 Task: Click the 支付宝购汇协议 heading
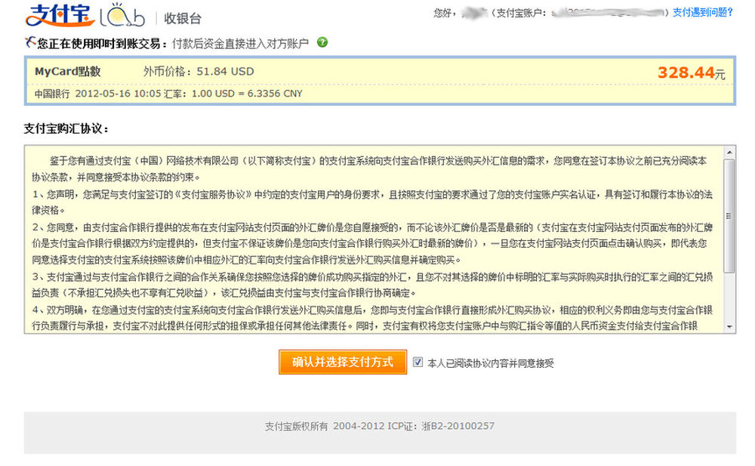pos(66,128)
